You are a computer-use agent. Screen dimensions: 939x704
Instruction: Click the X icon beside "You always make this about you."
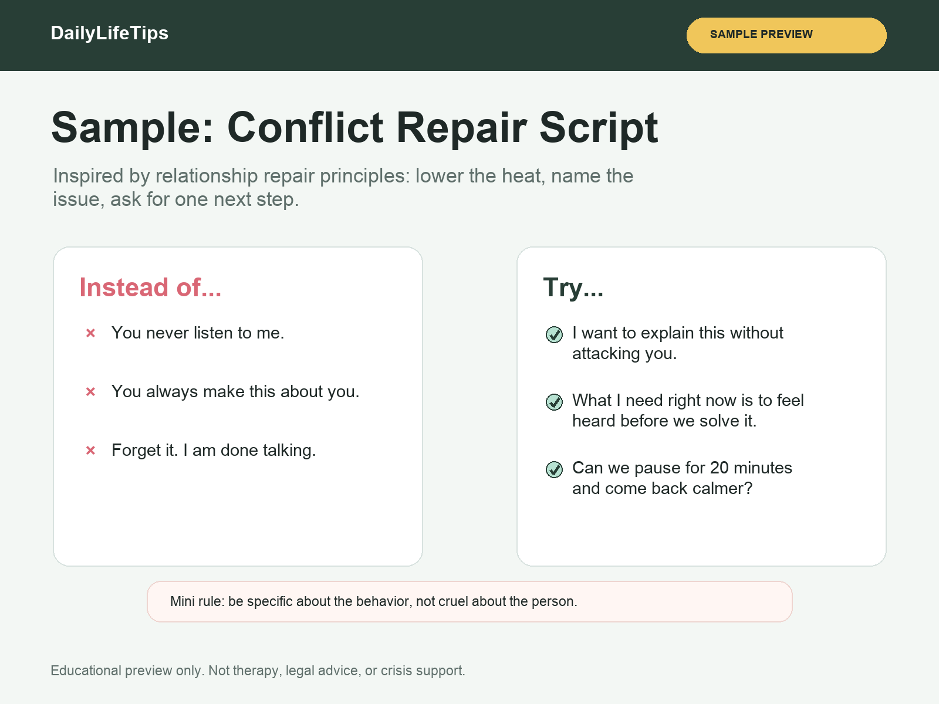[x=90, y=392]
